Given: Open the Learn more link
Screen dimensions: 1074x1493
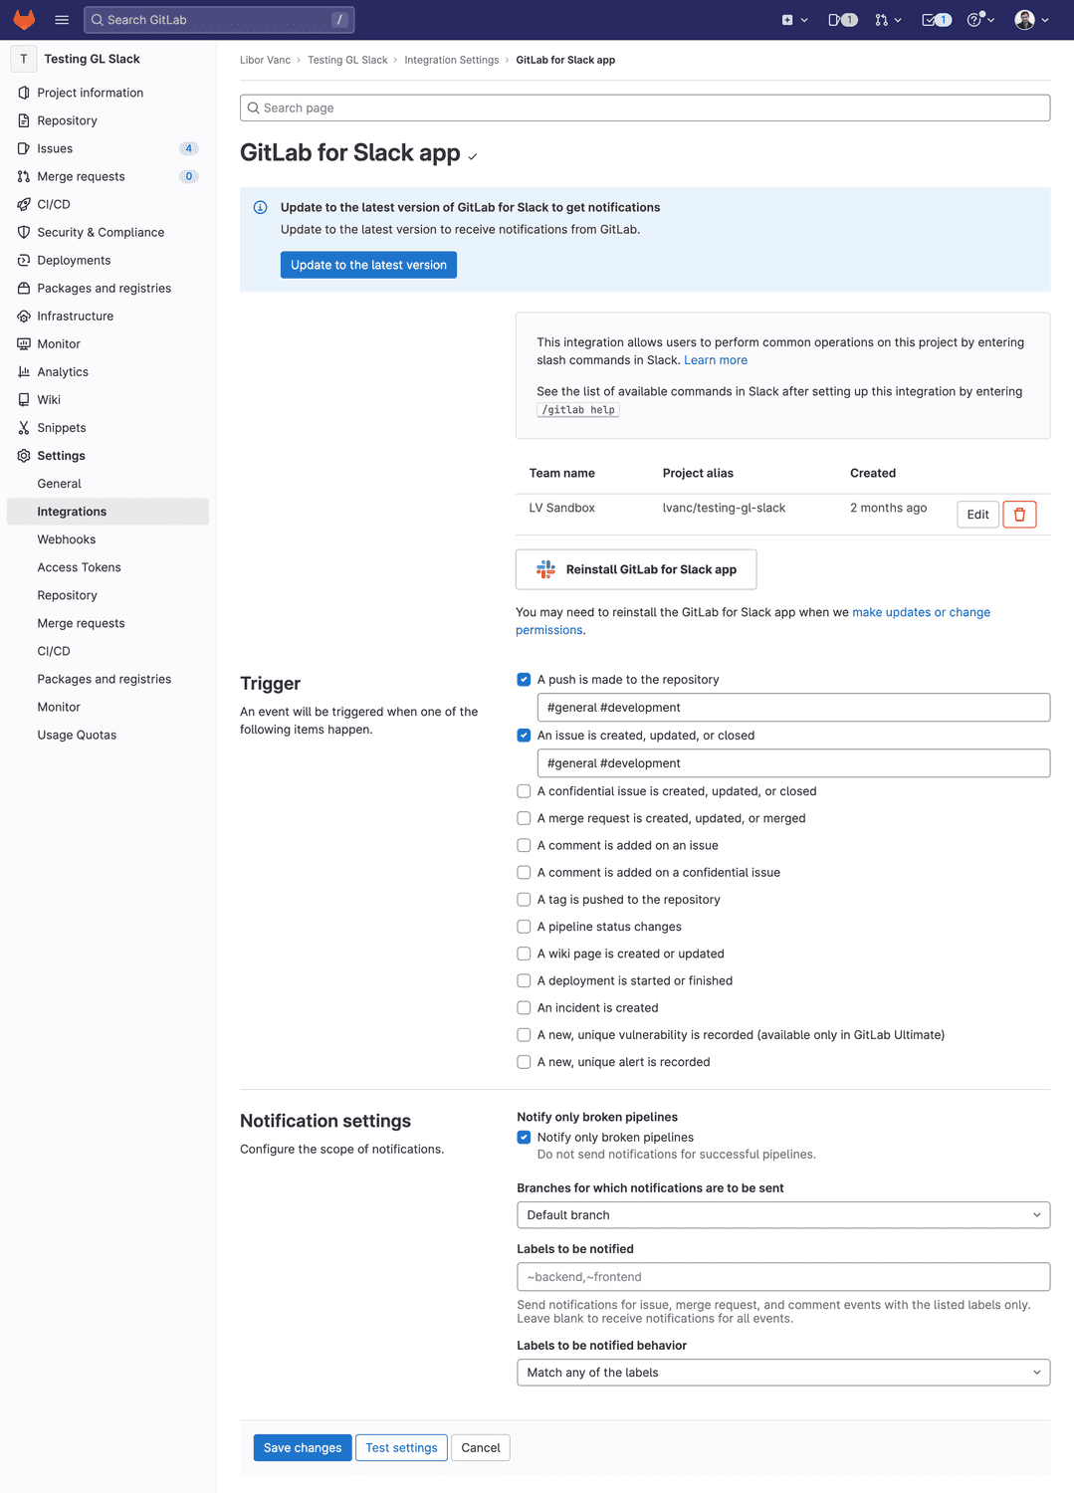Looking at the screenshot, I should coord(715,359).
